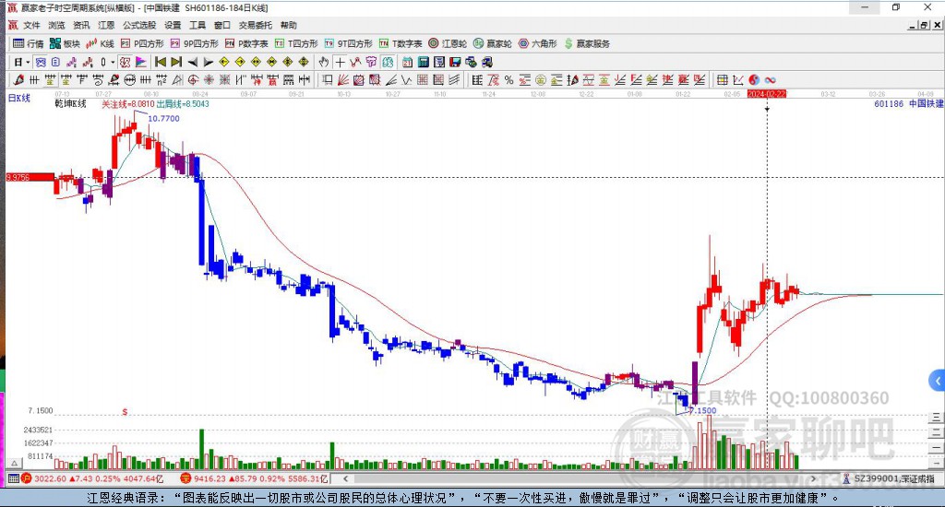Open the 浏览 menu
Viewport: 945px width, 507px height.
56,25
